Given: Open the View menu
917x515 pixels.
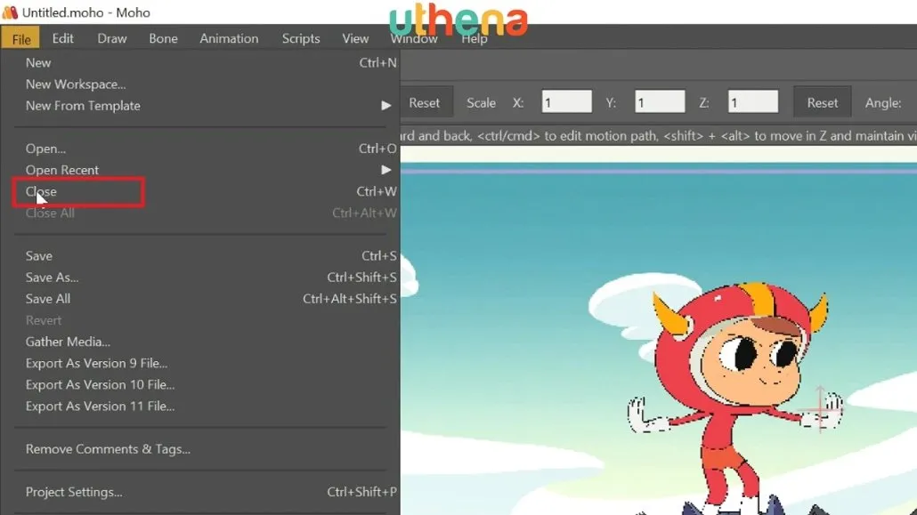Looking at the screenshot, I should [355, 38].
